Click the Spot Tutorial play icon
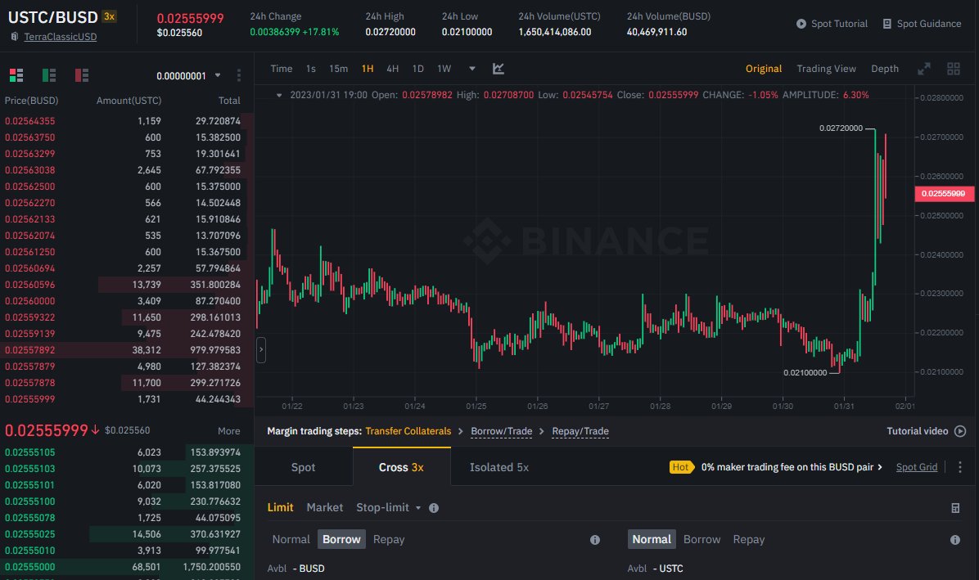This screenshot has width=979, height=580. click(801, 24)
